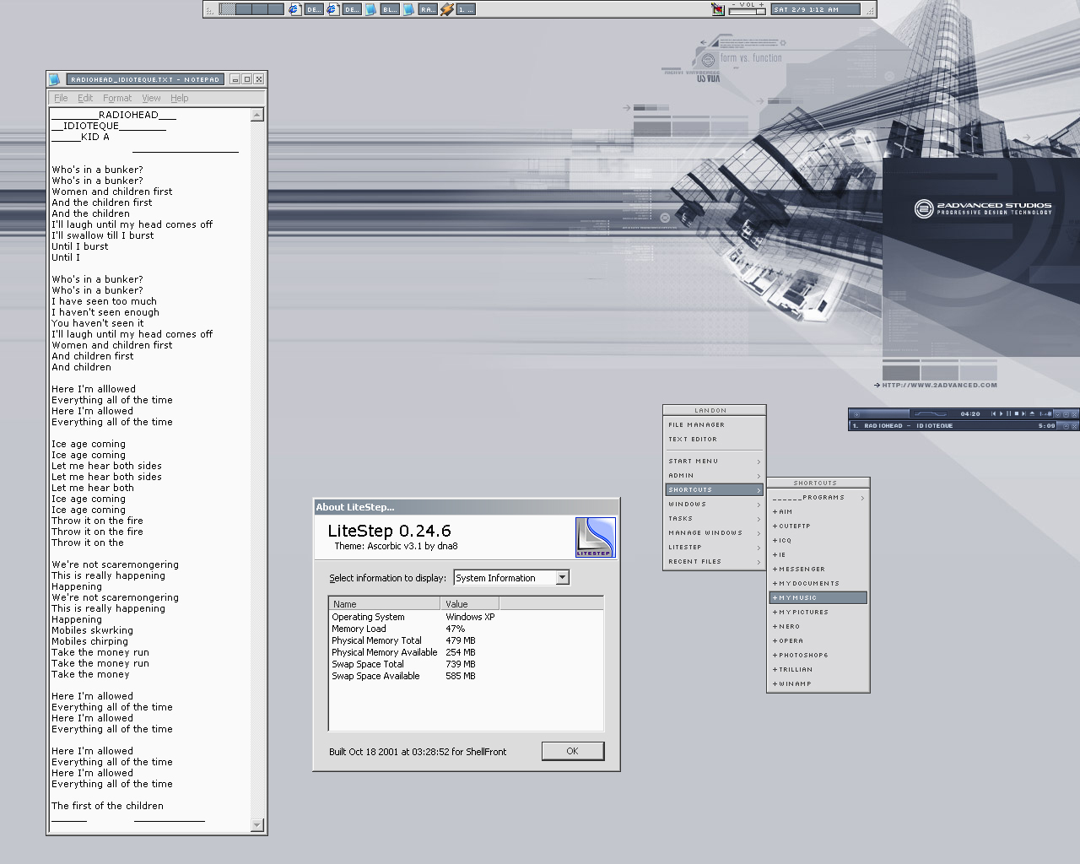Expand the highlighted Shortcuts submenu entry

tap(714, 490)
